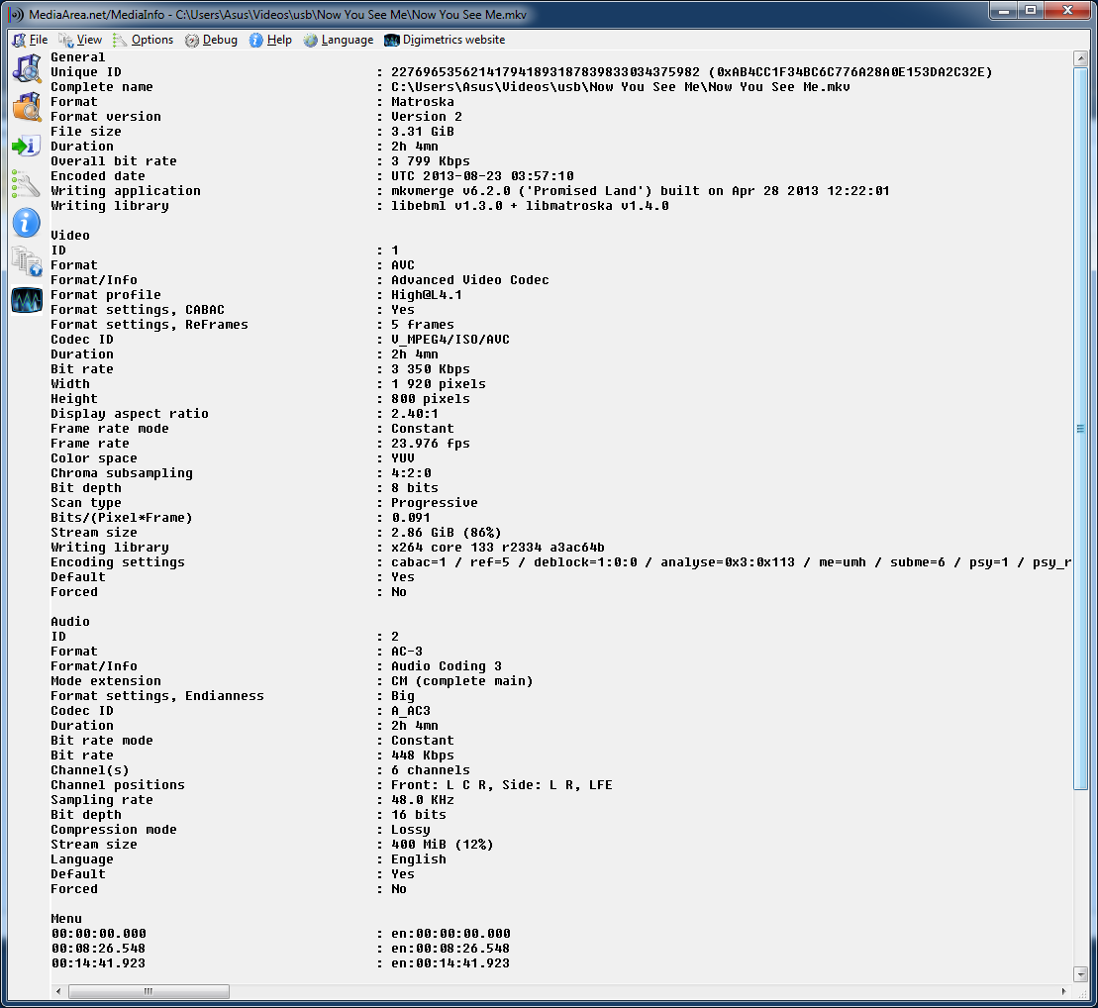The height and width of the screenshot is (1008, 1098).
Task: Click the '2.40:1' display aspect ratio value
Action: (415, 413)
